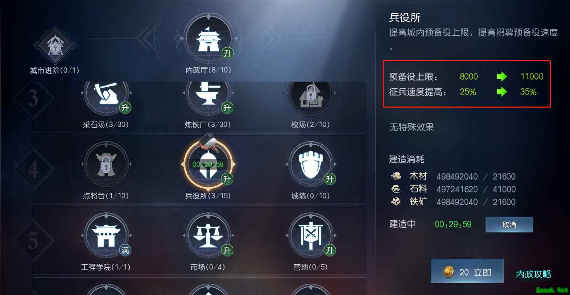
Task: Finish instantly with 20 立即 button
Action: 467,271
